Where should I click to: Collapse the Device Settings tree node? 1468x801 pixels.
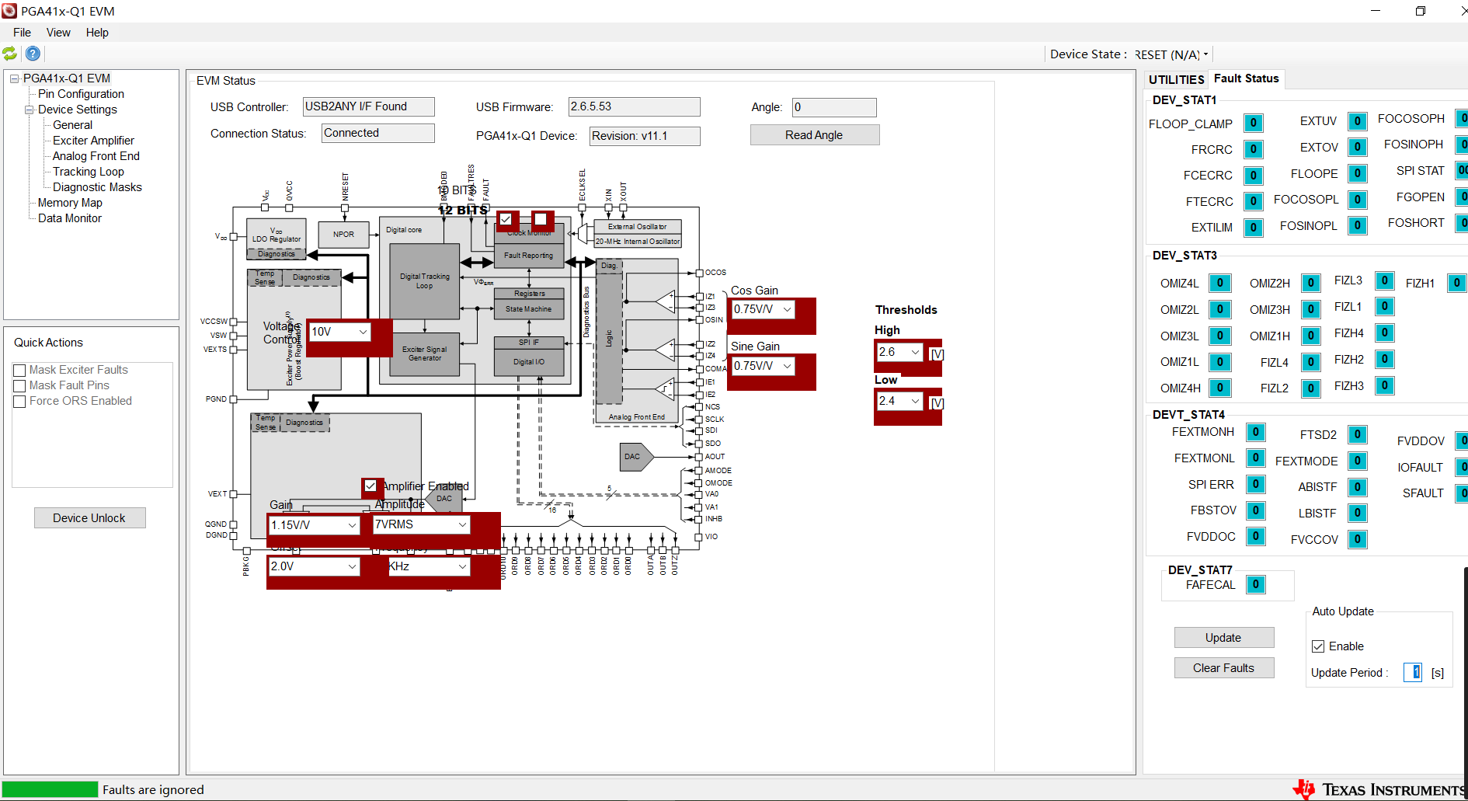pos(30,110)
